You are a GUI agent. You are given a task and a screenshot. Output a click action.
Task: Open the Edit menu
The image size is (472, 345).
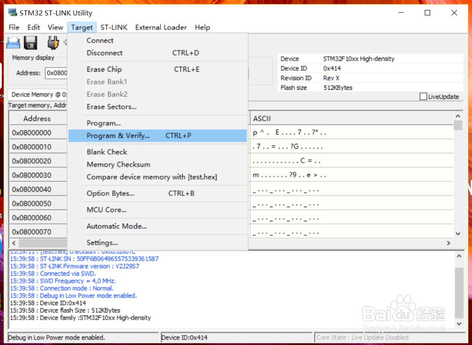[34, 27]
